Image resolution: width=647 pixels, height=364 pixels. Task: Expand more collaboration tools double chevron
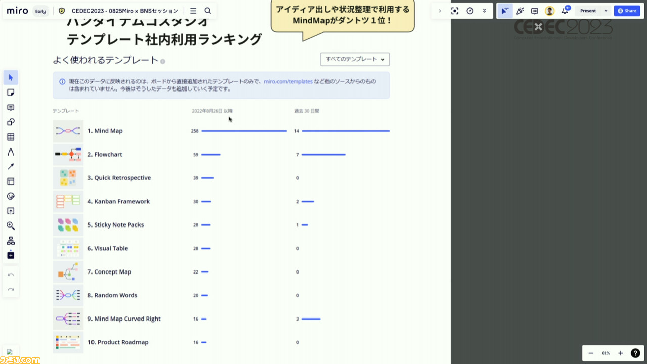point(485,11)
